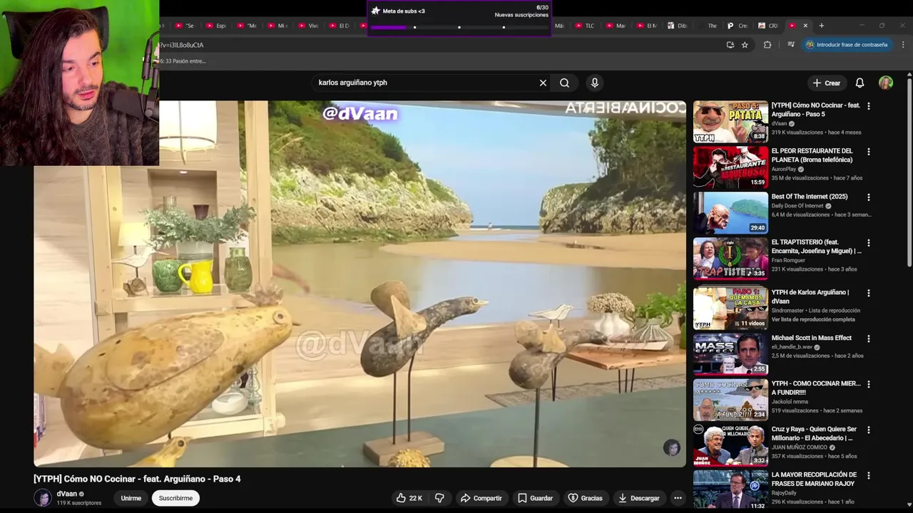Click the magnifier search button
Viewport: 913px width, 513px height.
(564, 83)
